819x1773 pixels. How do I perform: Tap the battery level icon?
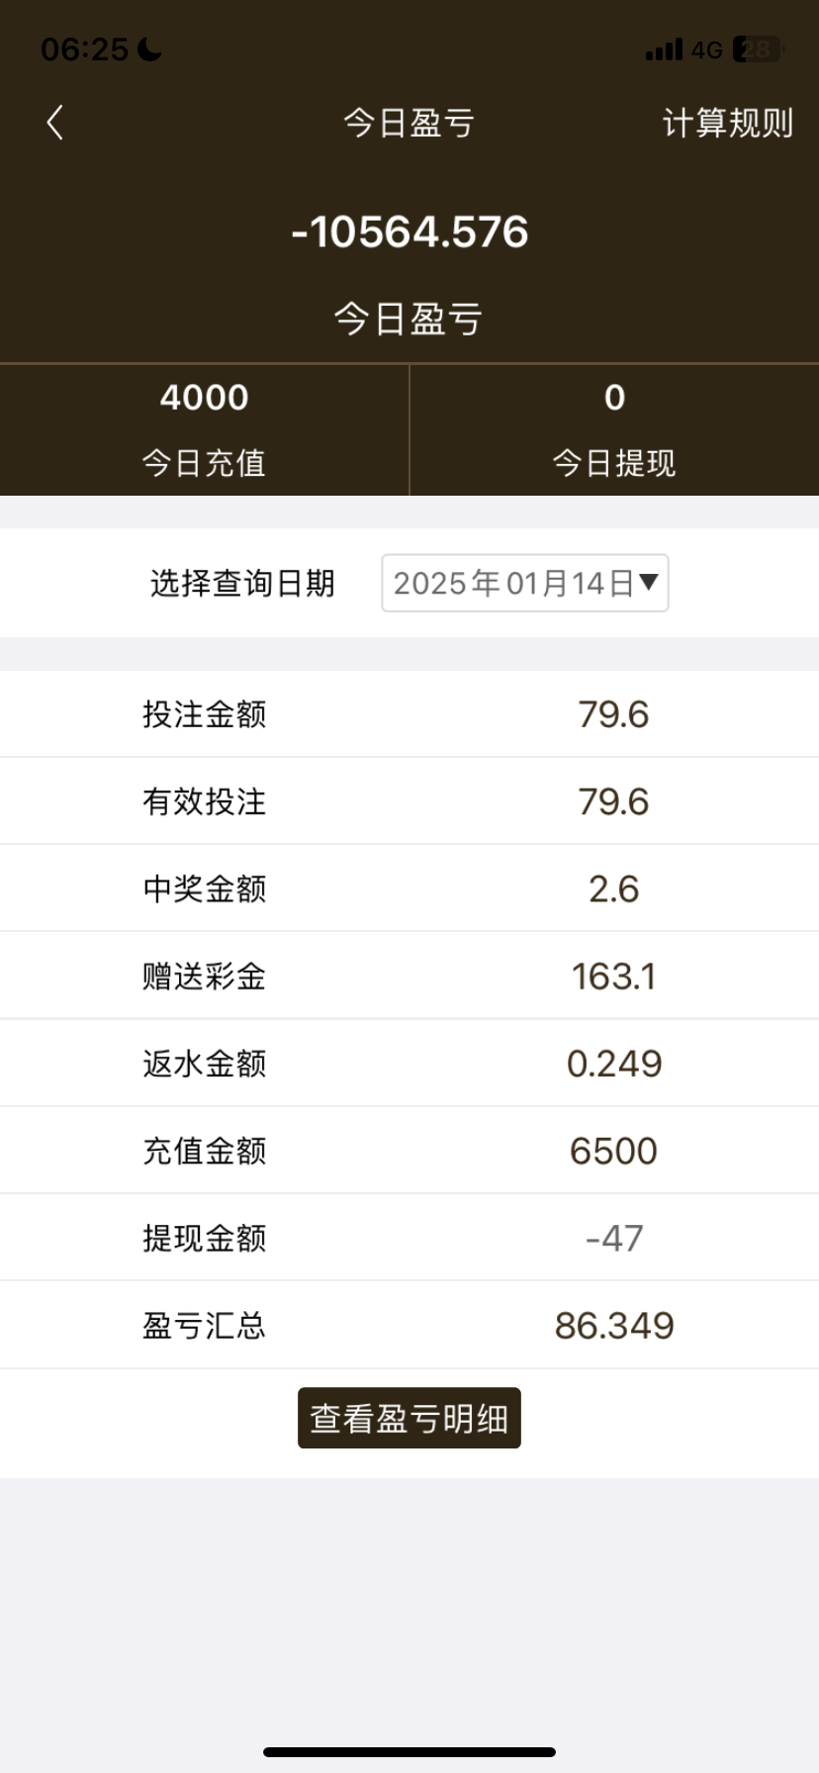click(759, 49)
